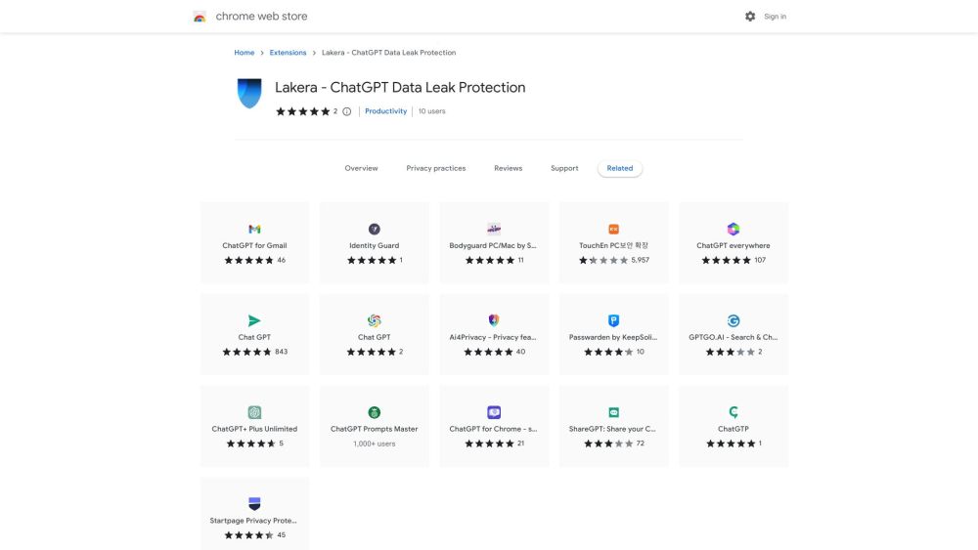Open the Privacy practices tab
978x550 pixels.
(x=436, y=168)
